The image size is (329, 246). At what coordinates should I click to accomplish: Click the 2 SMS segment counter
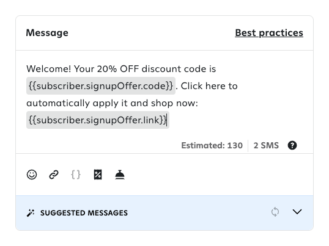(x=266, y=145)
